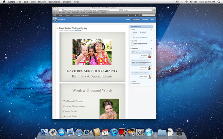Switch to the Documents tab

coord(136,20)
